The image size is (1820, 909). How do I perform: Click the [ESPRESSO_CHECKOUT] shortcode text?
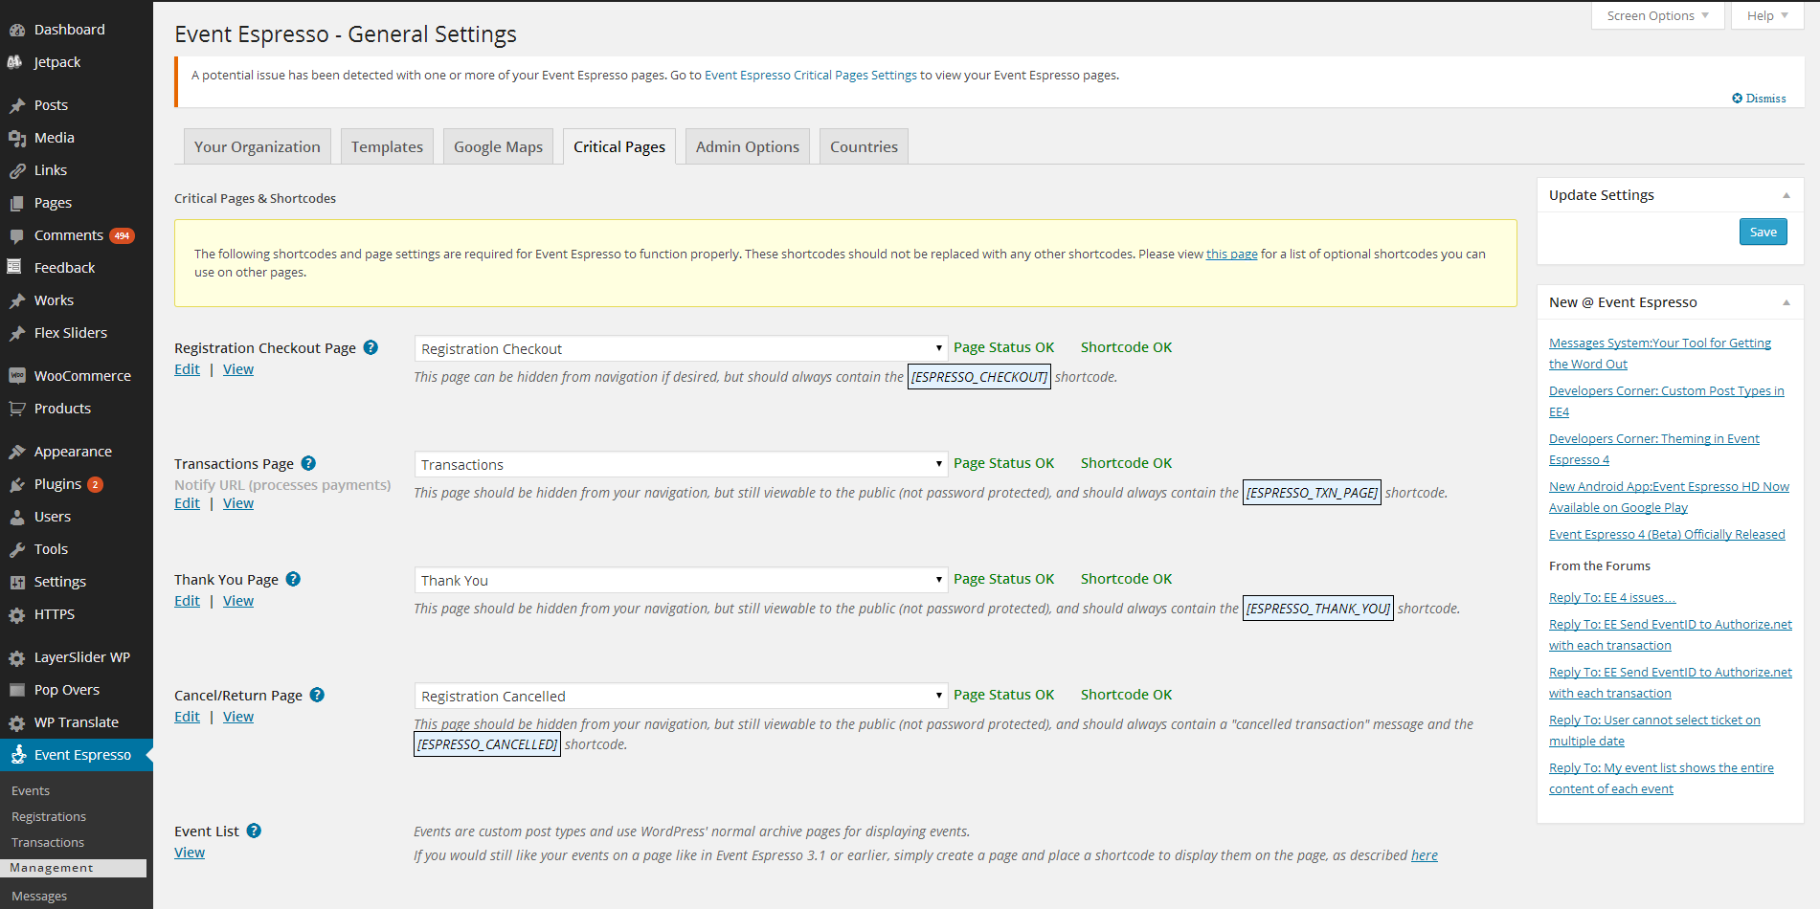pos(978,377)
